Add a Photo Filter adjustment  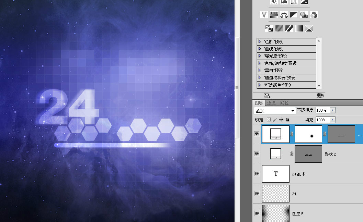[304, 15]
